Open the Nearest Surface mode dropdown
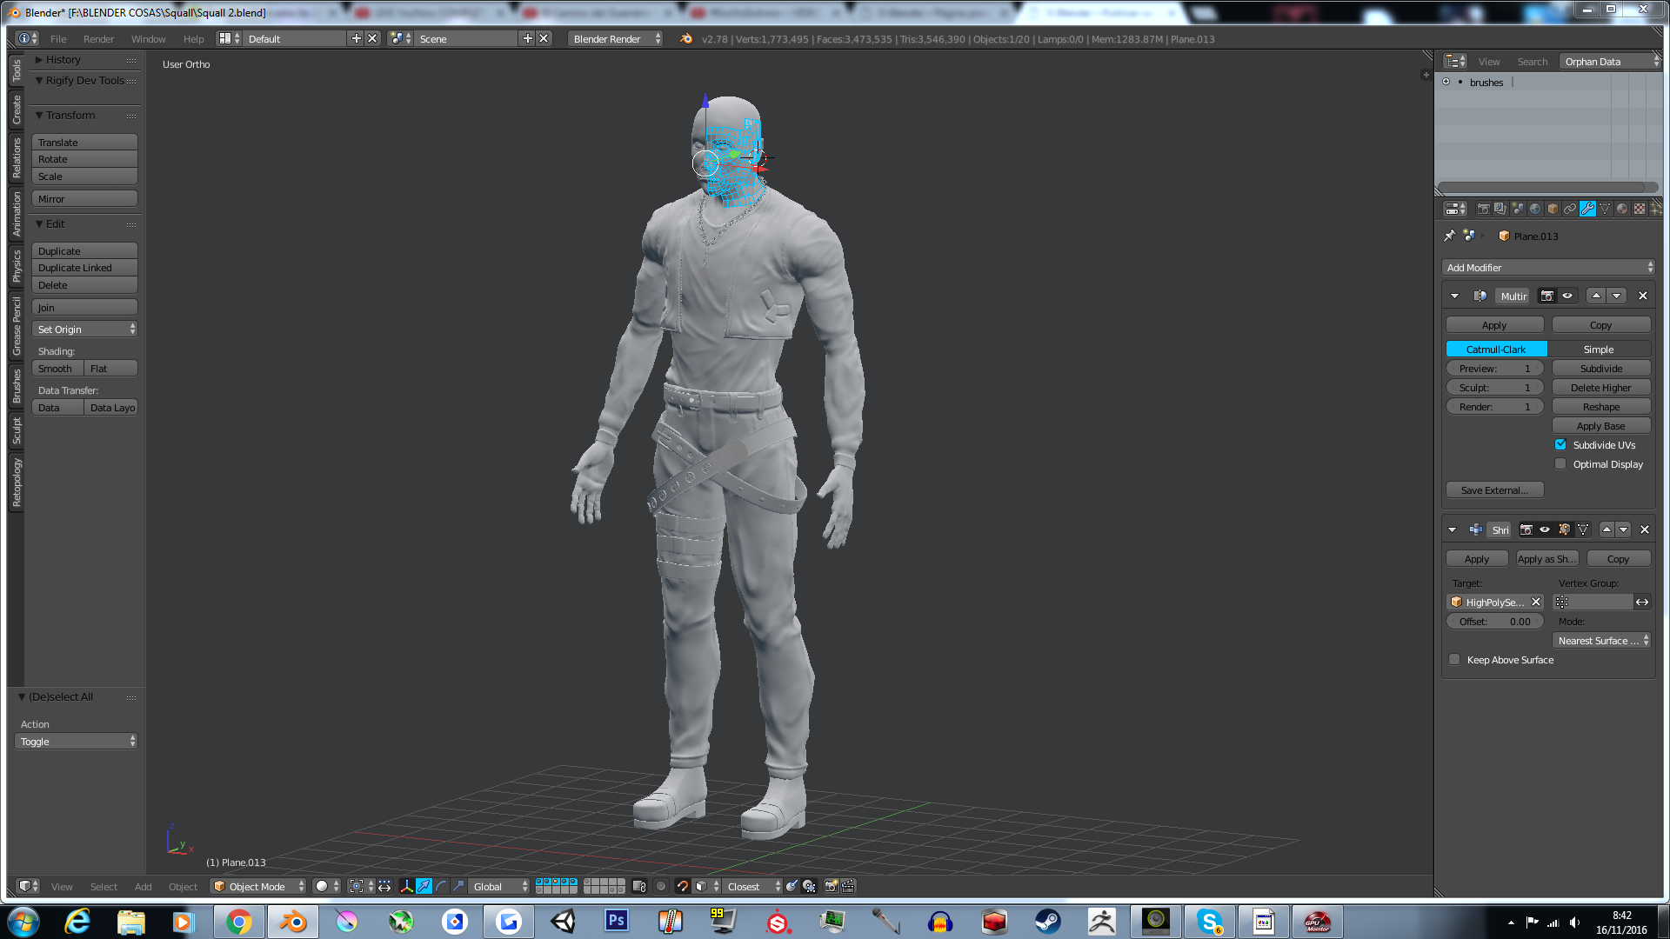 click(1601, 640)
